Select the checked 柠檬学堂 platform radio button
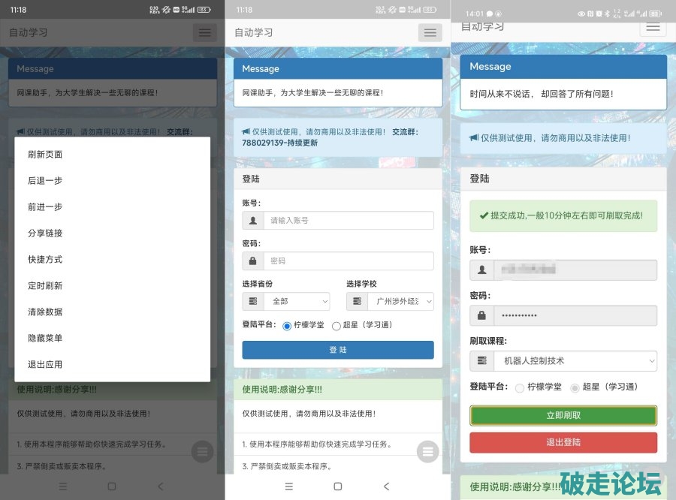 click(287, 326)
